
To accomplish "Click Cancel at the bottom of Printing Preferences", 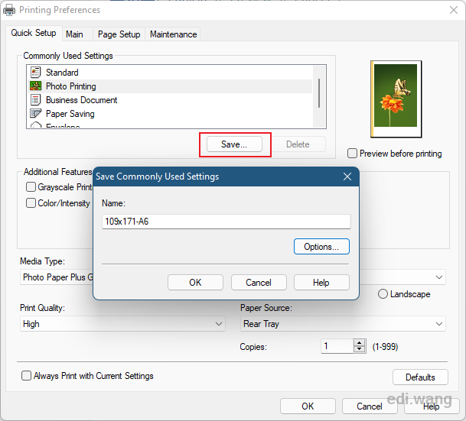I will coord(370,406).
